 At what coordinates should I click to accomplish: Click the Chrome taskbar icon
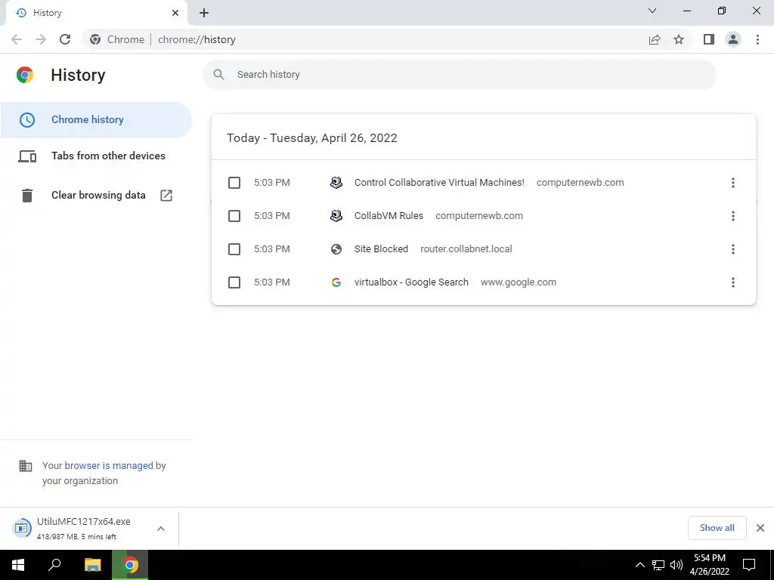click(130, 565)
